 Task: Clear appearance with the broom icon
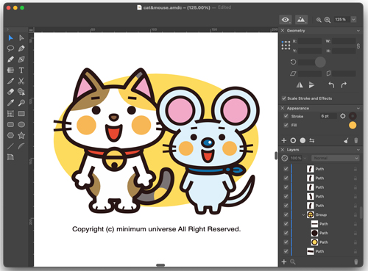tap(346, 140)
